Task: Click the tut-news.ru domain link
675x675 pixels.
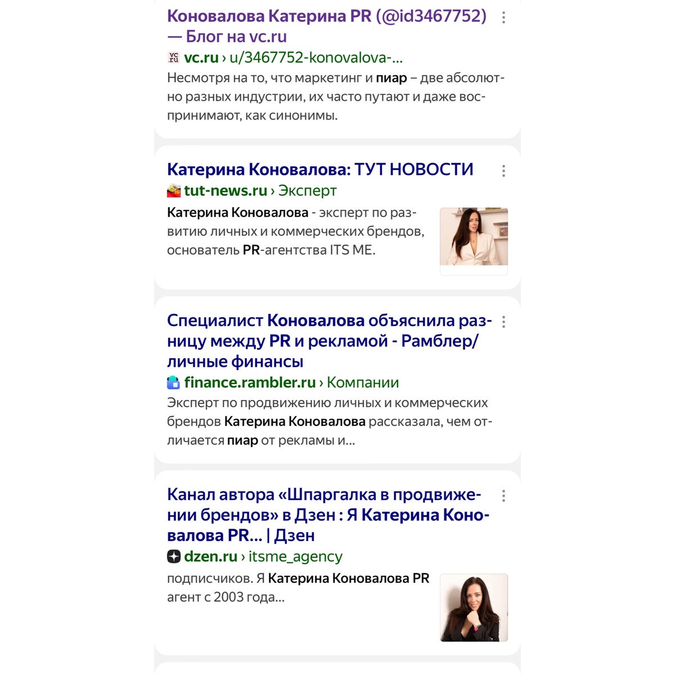Action: 226,191
